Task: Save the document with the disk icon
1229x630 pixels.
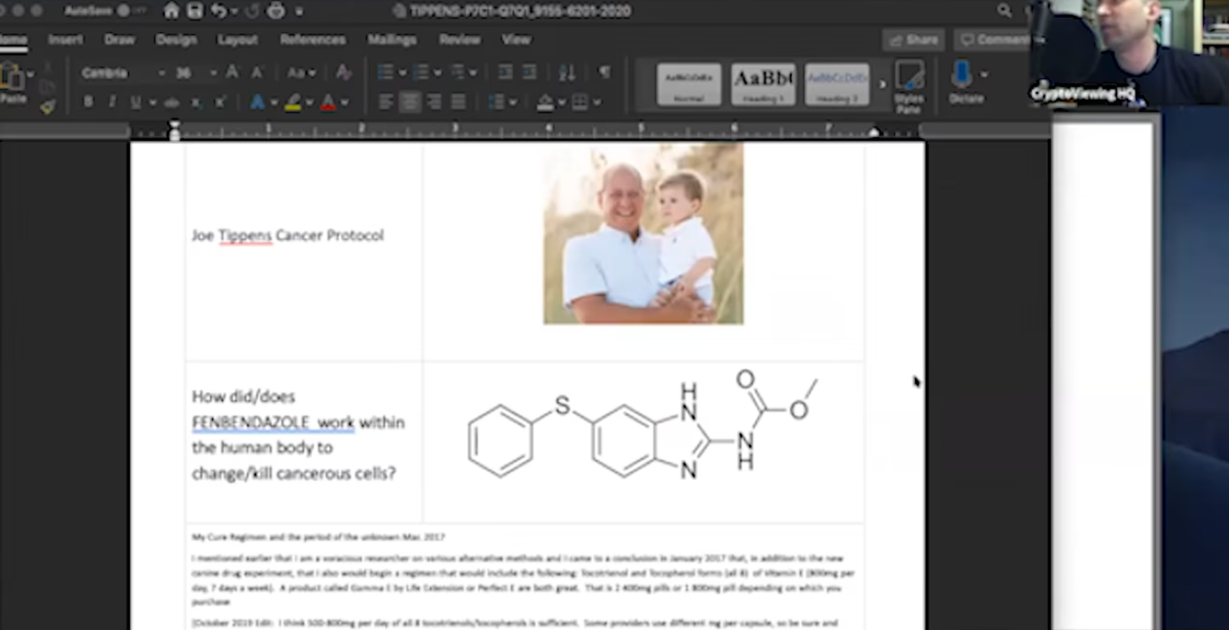Action: click(x=194, y=11)
